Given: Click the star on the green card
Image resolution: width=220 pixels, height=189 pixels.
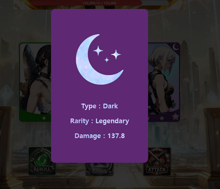Looking at the screenshot, I should coord(44,118).
